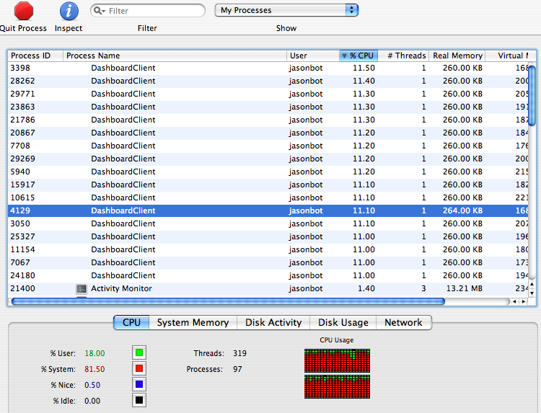
Task: Switch to the CPU tab
Action: [x=131, y=323]
